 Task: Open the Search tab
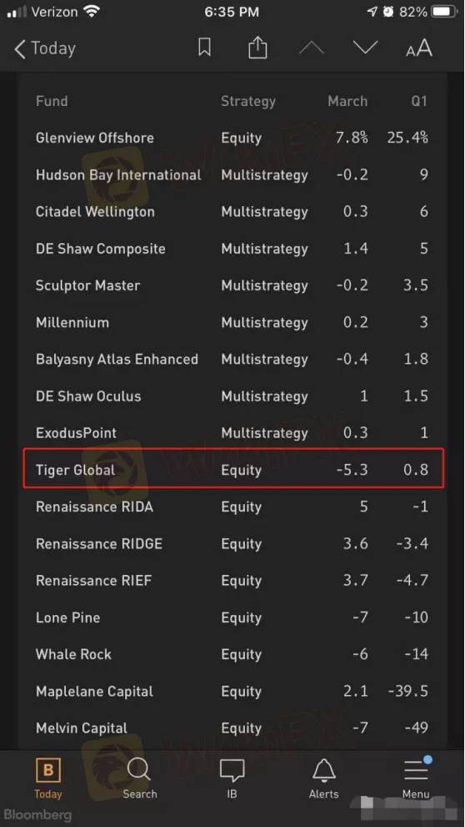pos(139,779)
